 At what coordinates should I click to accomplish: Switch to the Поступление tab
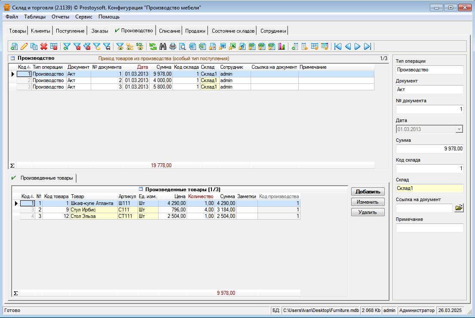coord(70,31)
